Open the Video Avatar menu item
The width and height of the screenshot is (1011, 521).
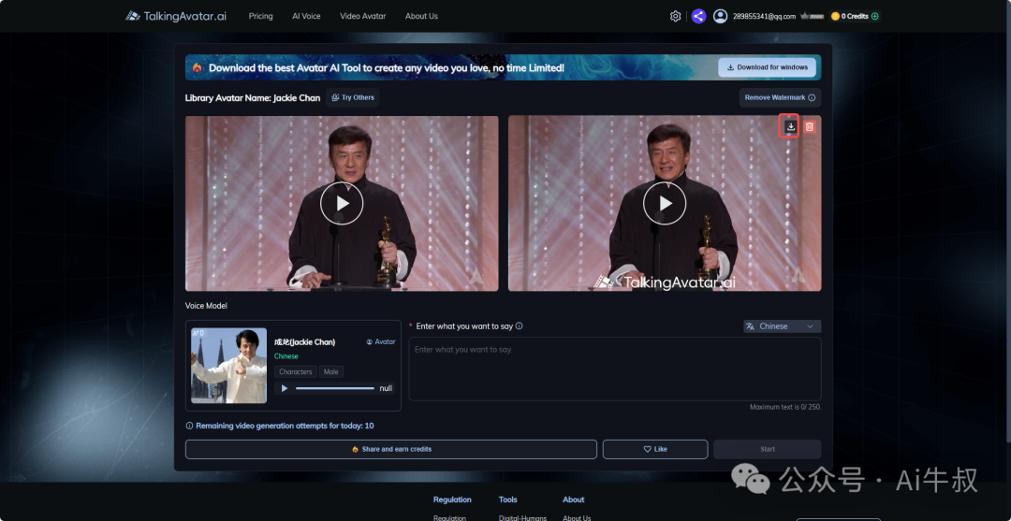(x=363, y=16)
